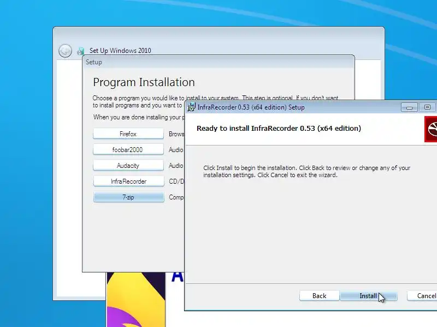Choose foobar2000 in Program Installation
The height and width of the screenshot is (327, 437).
[128, 149]
